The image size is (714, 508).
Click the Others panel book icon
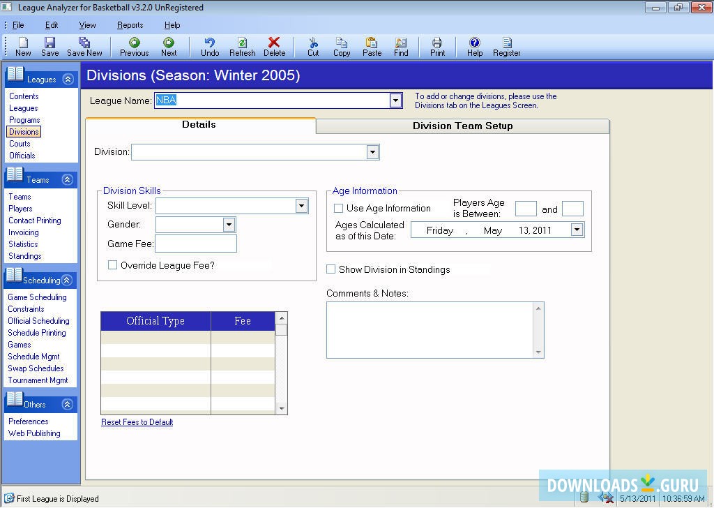[x=15, y=400]
